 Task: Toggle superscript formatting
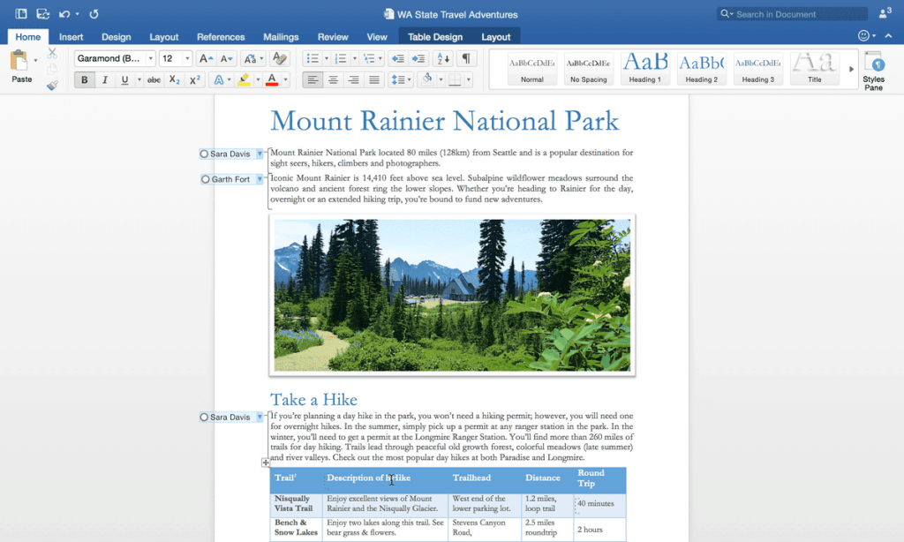(193, 79)
